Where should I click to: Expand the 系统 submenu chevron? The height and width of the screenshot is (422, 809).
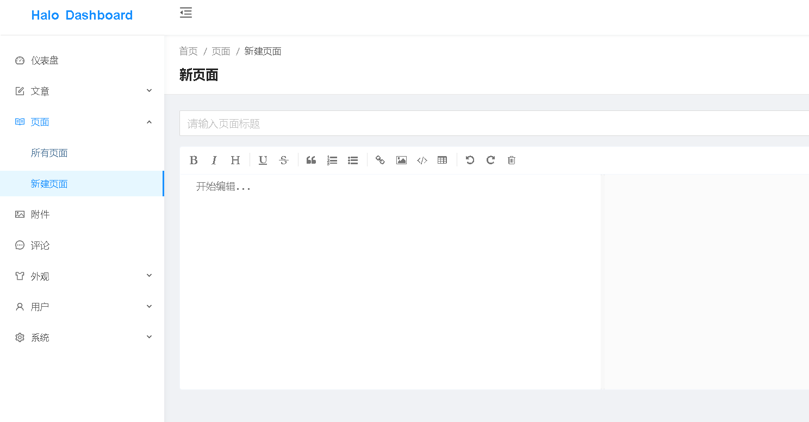click(x=150, y=337)
